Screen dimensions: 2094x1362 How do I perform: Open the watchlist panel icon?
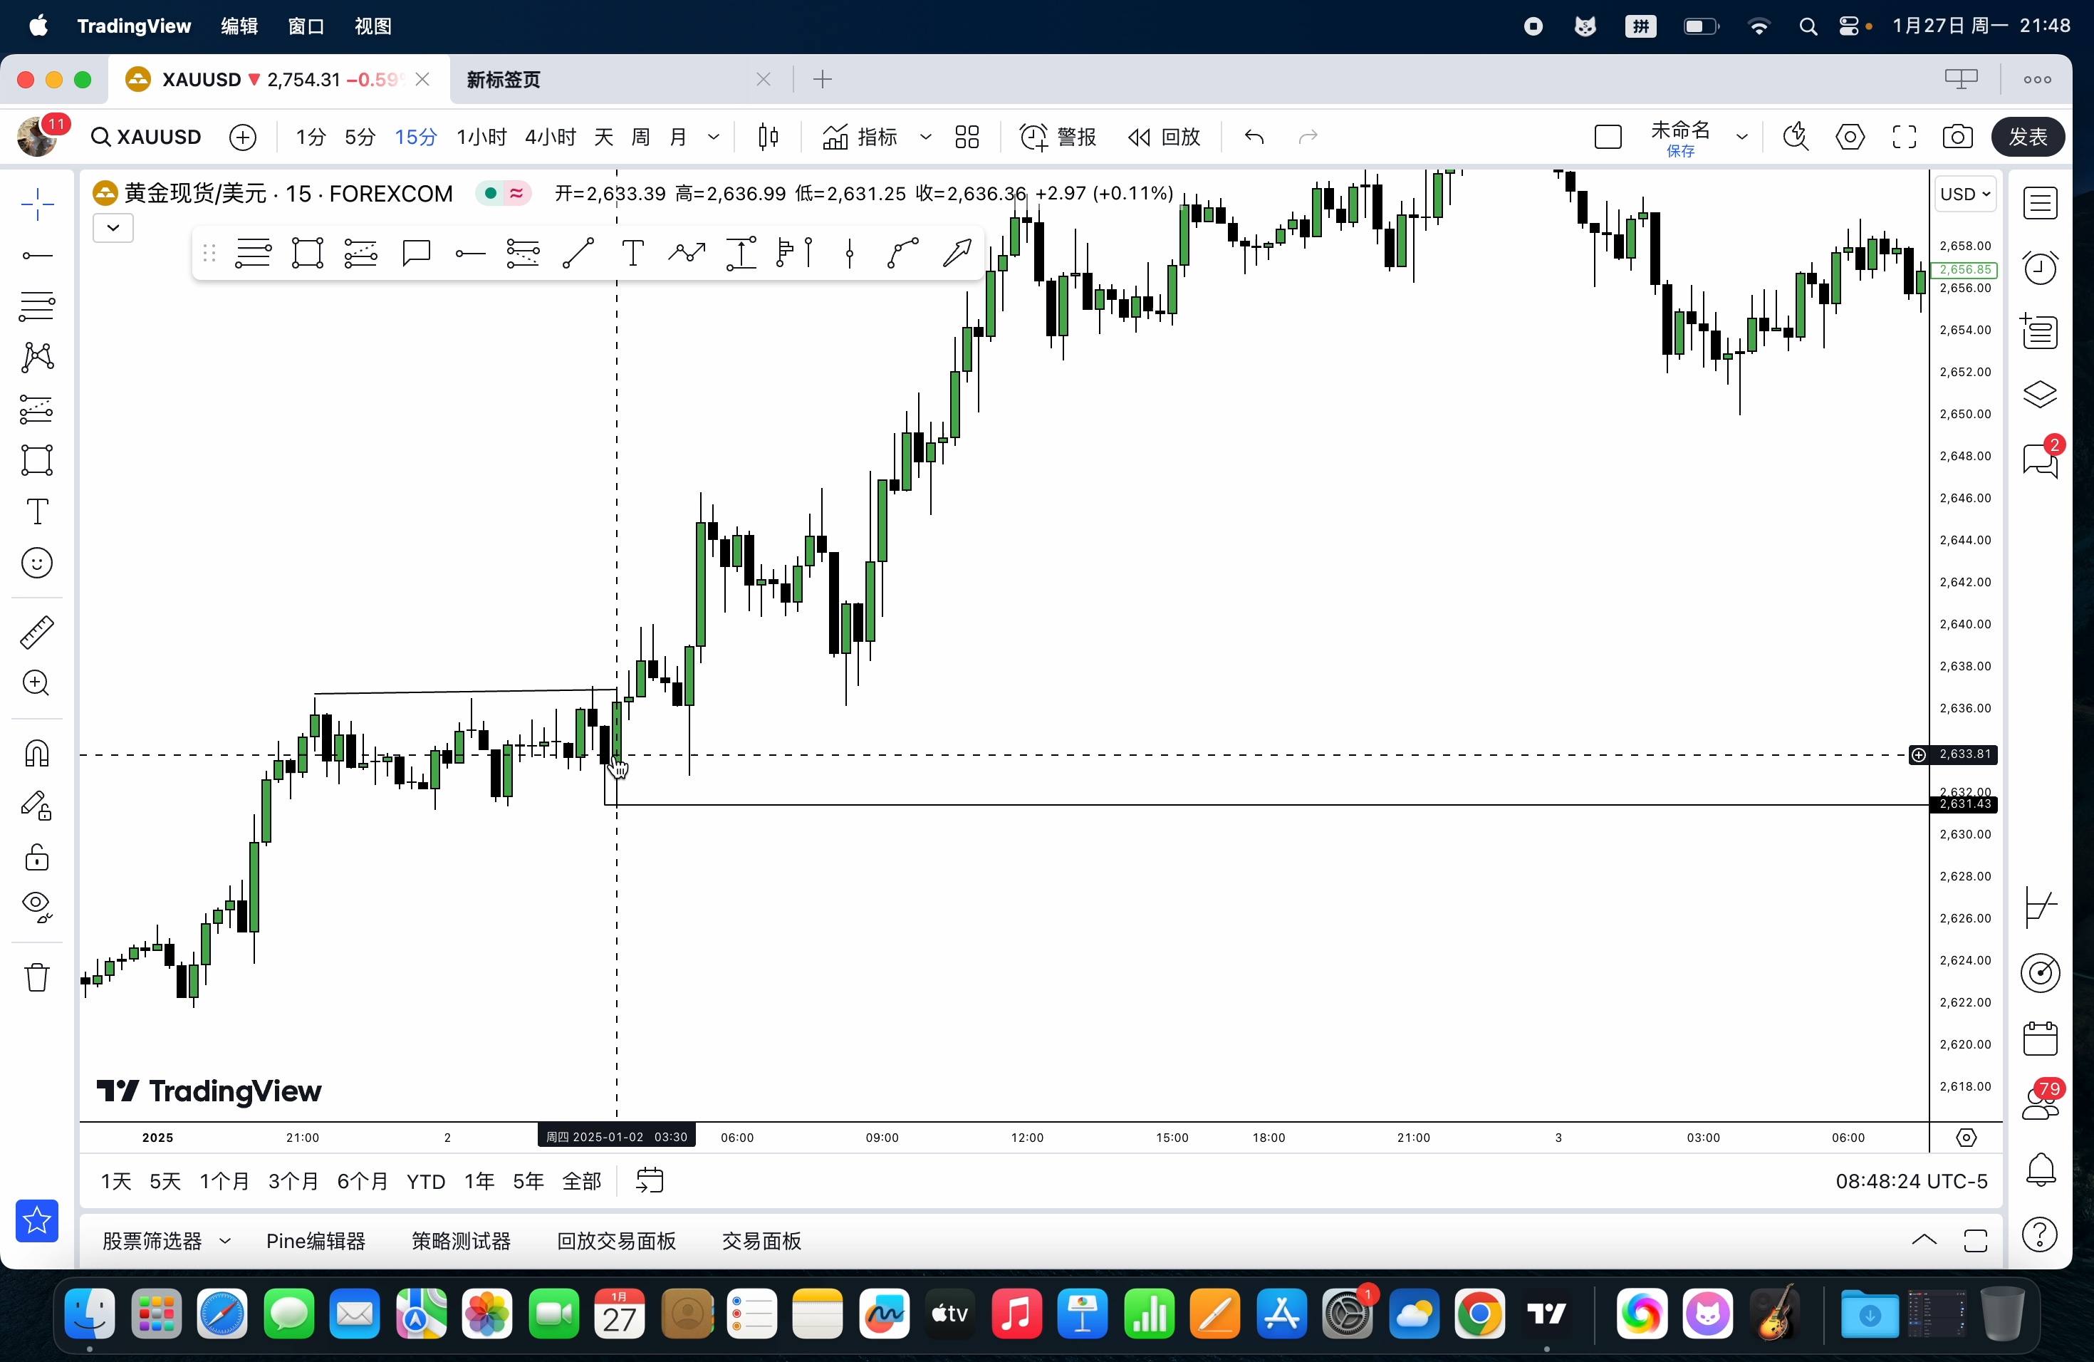[2039, 203]
